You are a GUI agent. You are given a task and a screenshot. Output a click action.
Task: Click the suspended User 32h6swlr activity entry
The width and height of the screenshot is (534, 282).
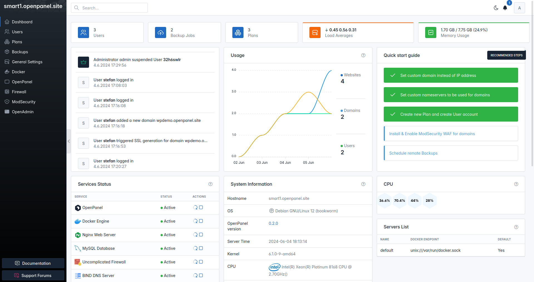click(145, 62)
